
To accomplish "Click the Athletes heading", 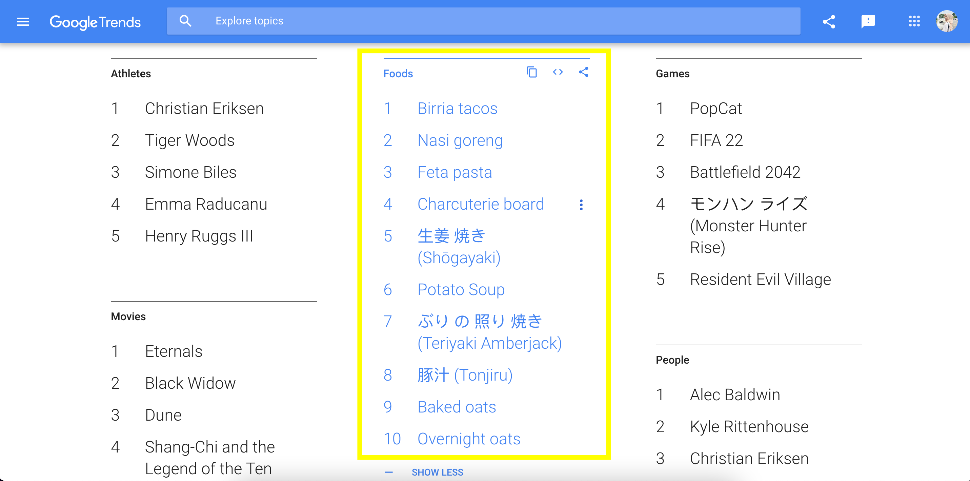I will (x=131, y=74).
